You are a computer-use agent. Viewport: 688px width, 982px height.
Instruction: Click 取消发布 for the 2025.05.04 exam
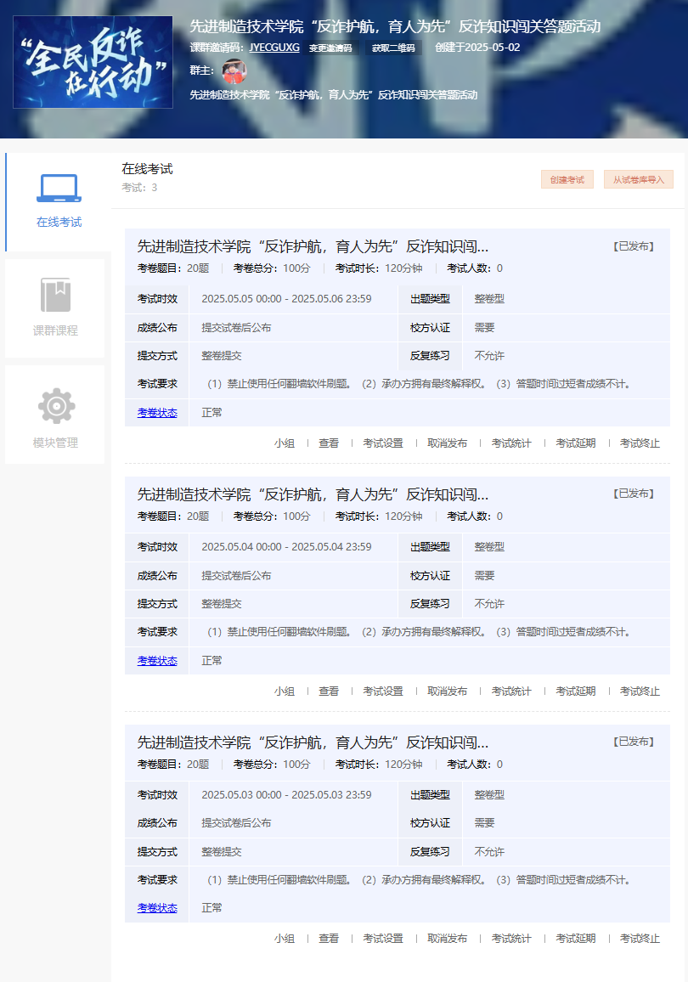point(447,691)
